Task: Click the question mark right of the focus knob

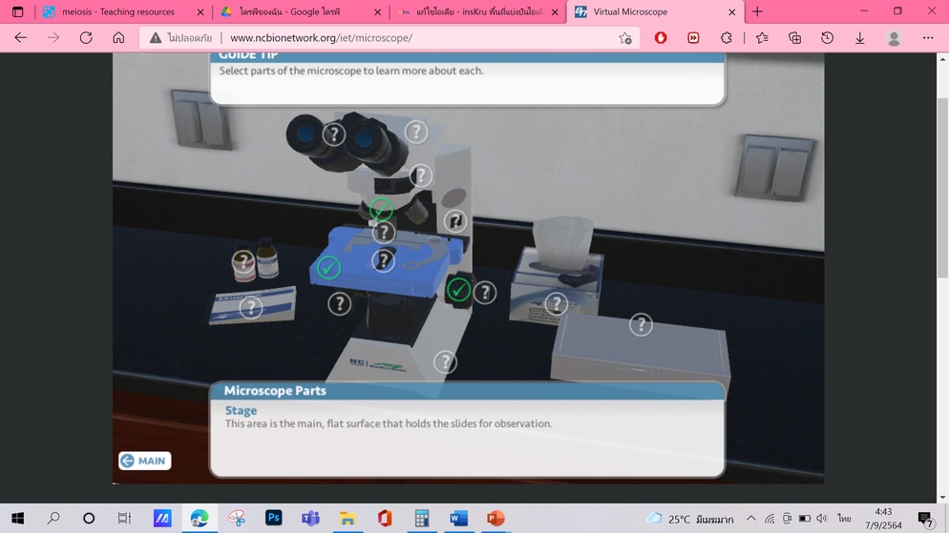Action: (485, 293)
